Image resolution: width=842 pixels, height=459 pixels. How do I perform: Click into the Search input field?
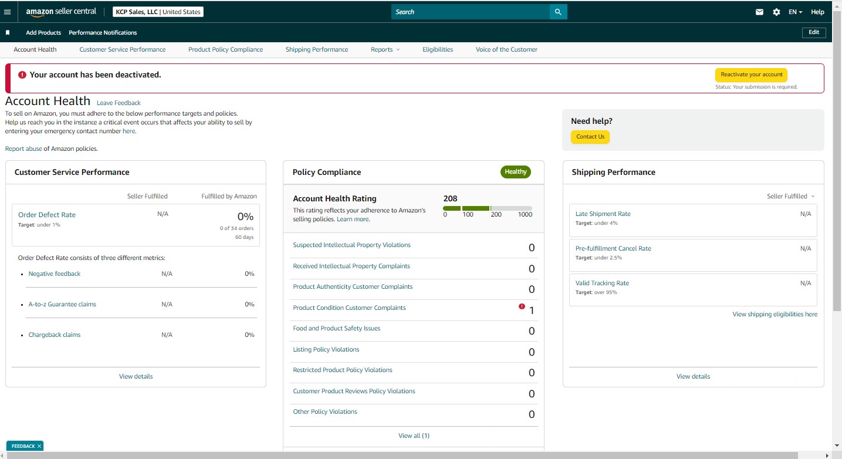[x=471, y=12]
